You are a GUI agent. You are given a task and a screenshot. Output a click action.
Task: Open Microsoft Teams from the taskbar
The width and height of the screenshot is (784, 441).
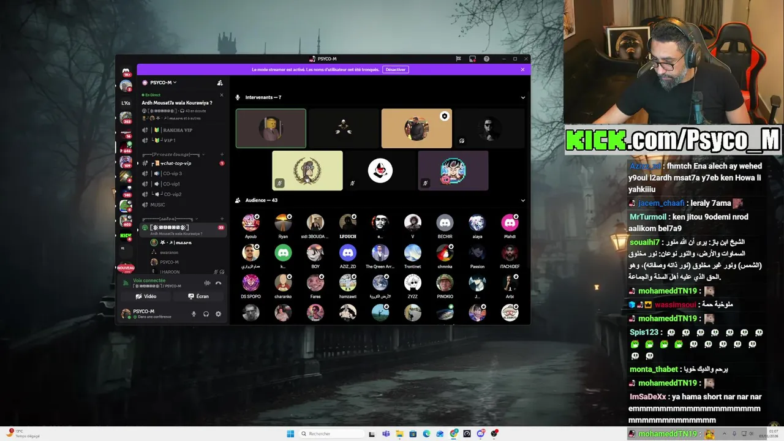(x=386, y=434)
